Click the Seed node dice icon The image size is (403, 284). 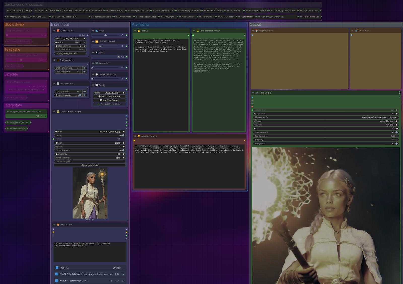(x=96, y=85)
